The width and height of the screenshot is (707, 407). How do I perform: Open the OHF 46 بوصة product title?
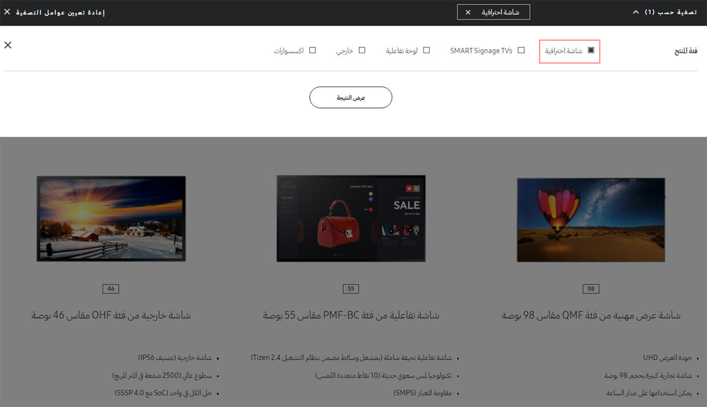[111, 316]
